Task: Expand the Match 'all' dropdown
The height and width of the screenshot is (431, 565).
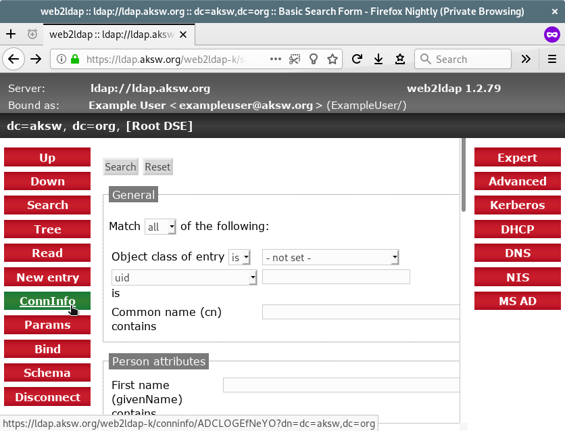Action: (161, 227)
